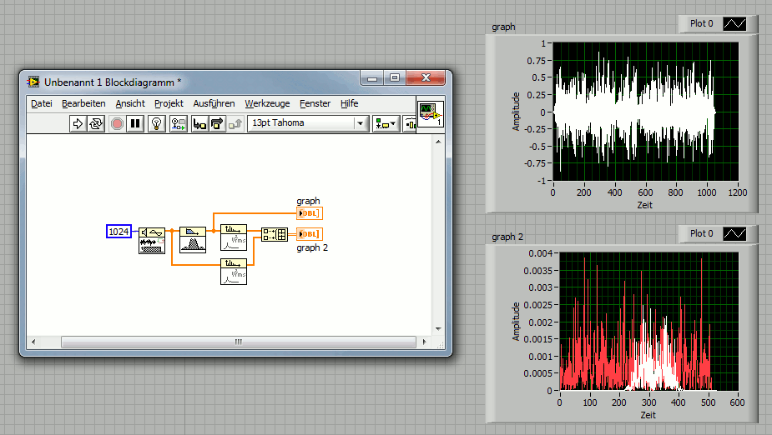This screenshot has height=435, width=772.
Task: Open the Ansicht menu
Action: click(130, 103)
